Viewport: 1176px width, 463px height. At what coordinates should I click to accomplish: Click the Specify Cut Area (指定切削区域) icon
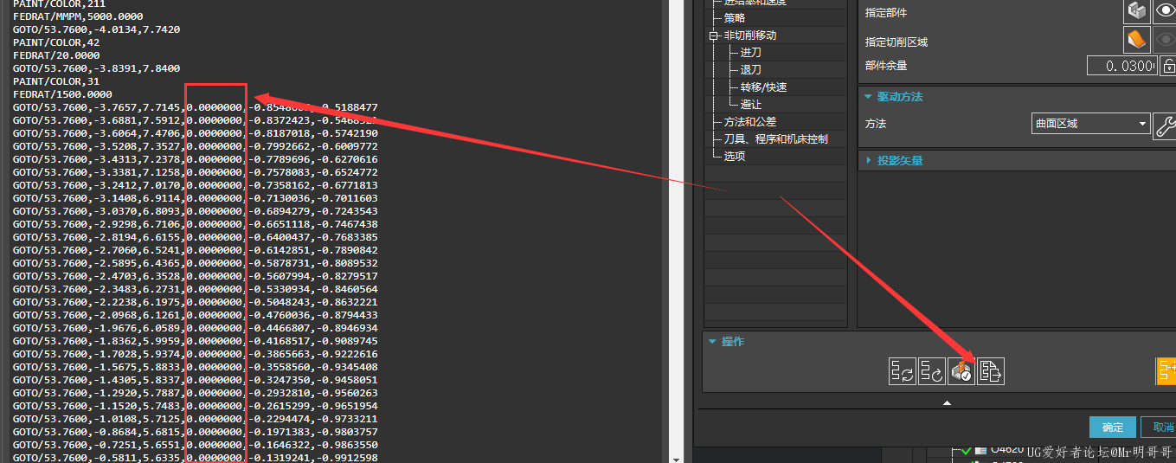click(x=1136, y=40)
